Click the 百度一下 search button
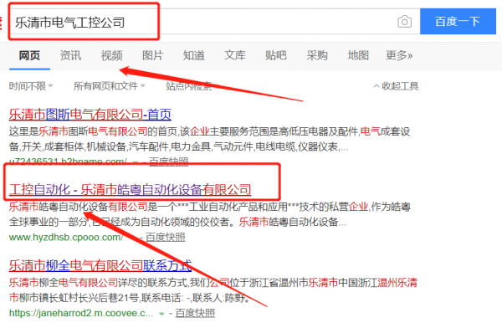This screenshot has height=328, width=502. (x=458, y=22)
